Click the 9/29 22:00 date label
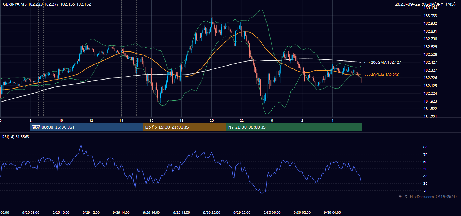 coord(242,213)
